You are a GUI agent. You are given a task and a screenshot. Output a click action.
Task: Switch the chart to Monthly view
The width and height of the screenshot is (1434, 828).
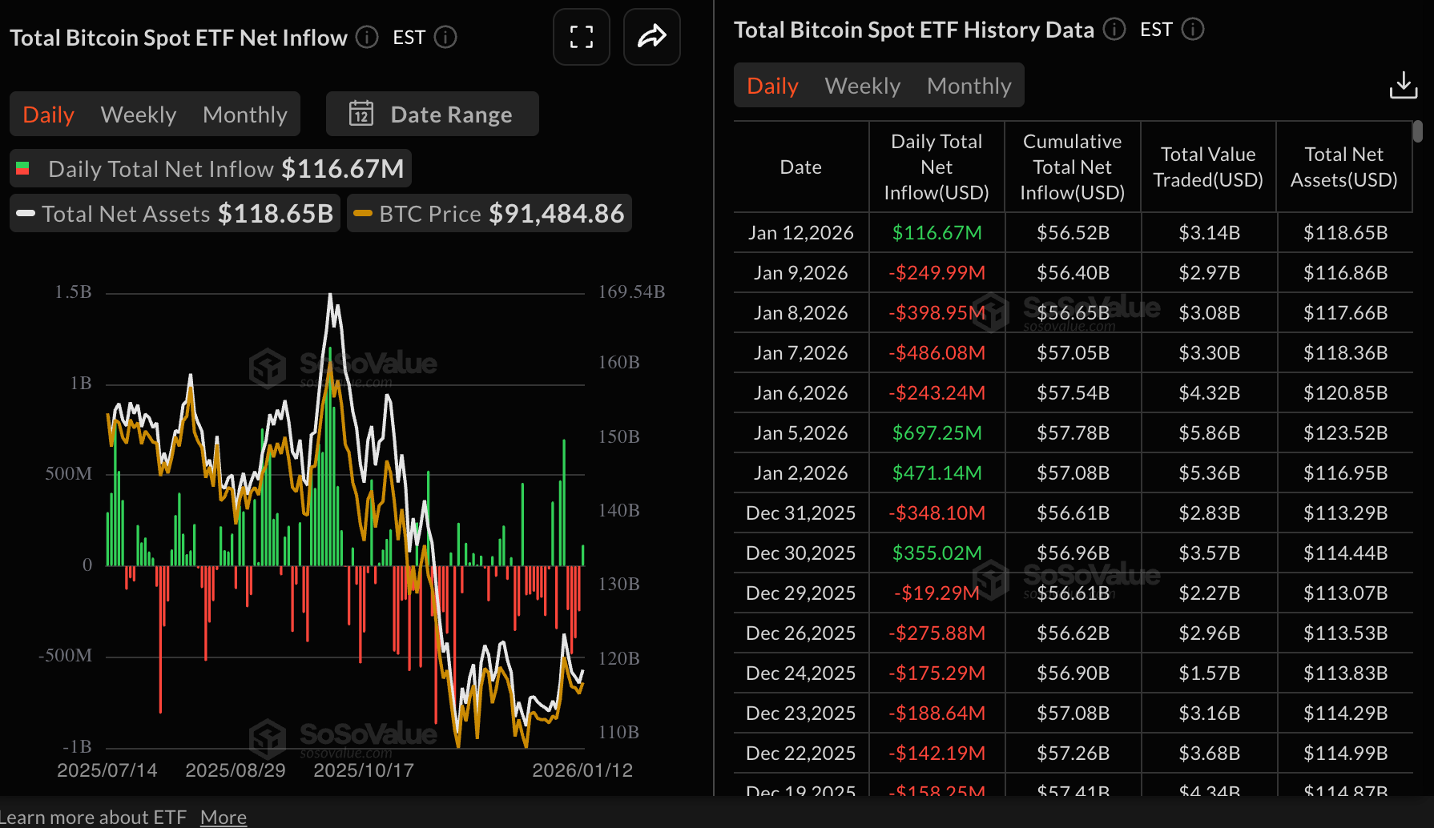(244, 114)
